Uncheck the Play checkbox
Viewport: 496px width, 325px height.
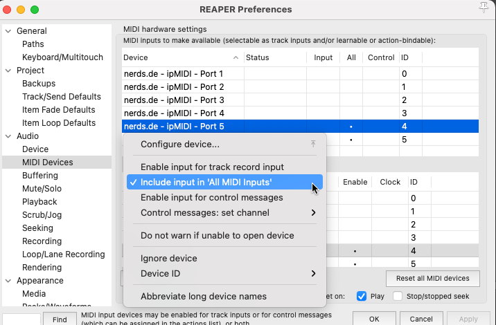point(362,296)
